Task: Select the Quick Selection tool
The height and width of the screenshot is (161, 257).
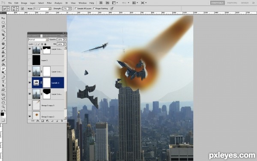Action: 3,30
